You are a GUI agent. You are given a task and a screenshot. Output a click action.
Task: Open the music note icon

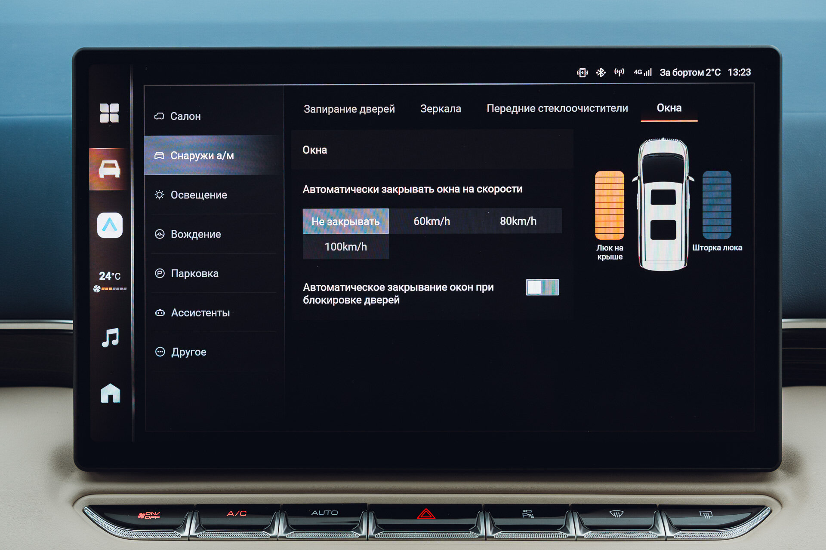click(x=110, y=337)
